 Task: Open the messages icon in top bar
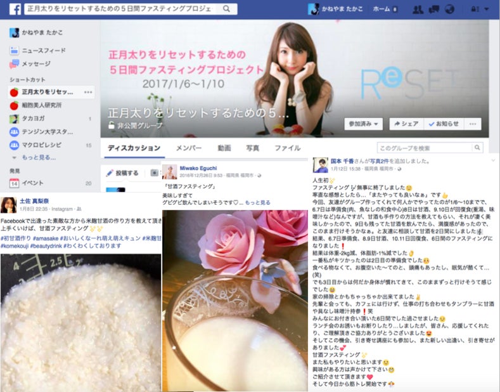coord(433,10)
